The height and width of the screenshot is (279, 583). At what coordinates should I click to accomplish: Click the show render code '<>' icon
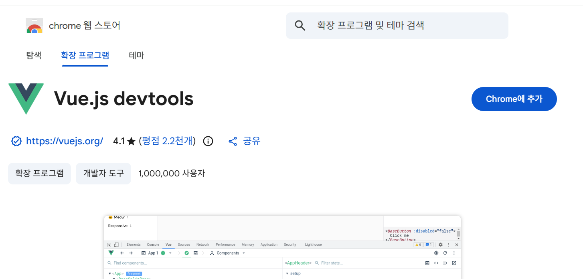tap(436, 263)
